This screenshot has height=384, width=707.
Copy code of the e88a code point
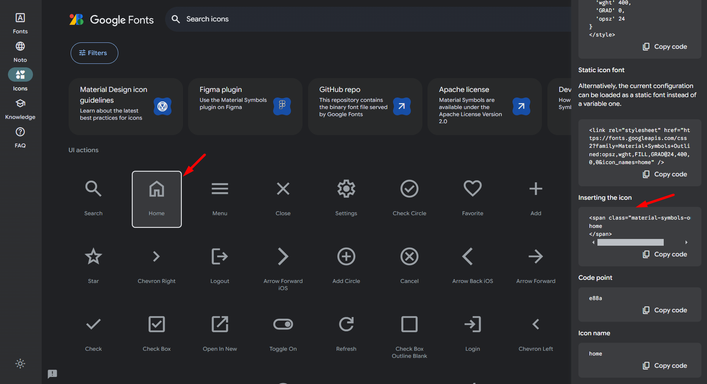pos(665,310)
